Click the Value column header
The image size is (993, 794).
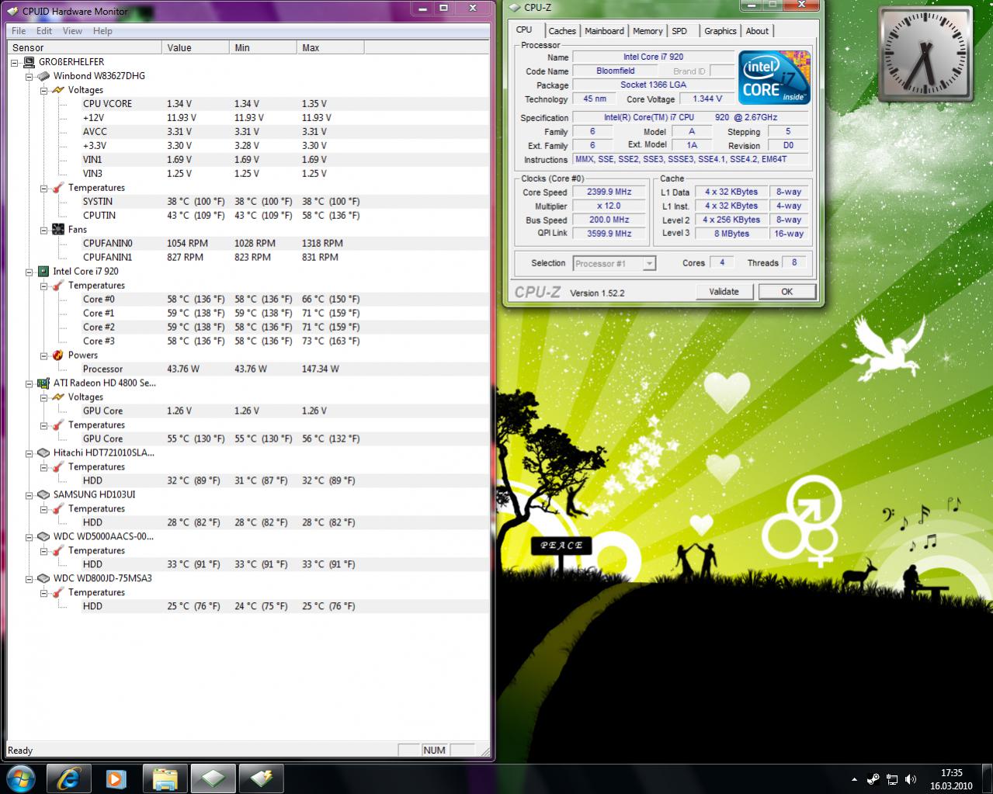click(196, 47)
